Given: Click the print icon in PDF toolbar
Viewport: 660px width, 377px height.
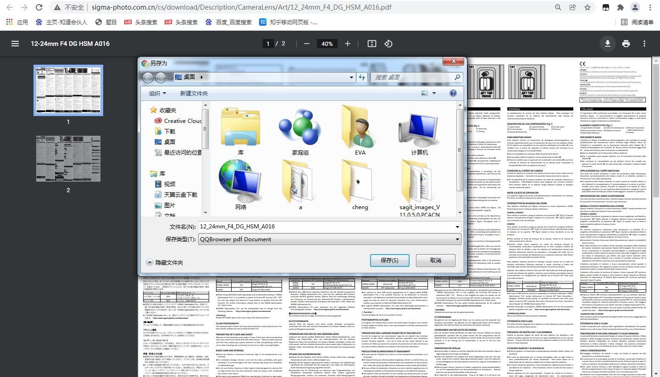Looking at the screenshot, I should (x=626, y=44).
